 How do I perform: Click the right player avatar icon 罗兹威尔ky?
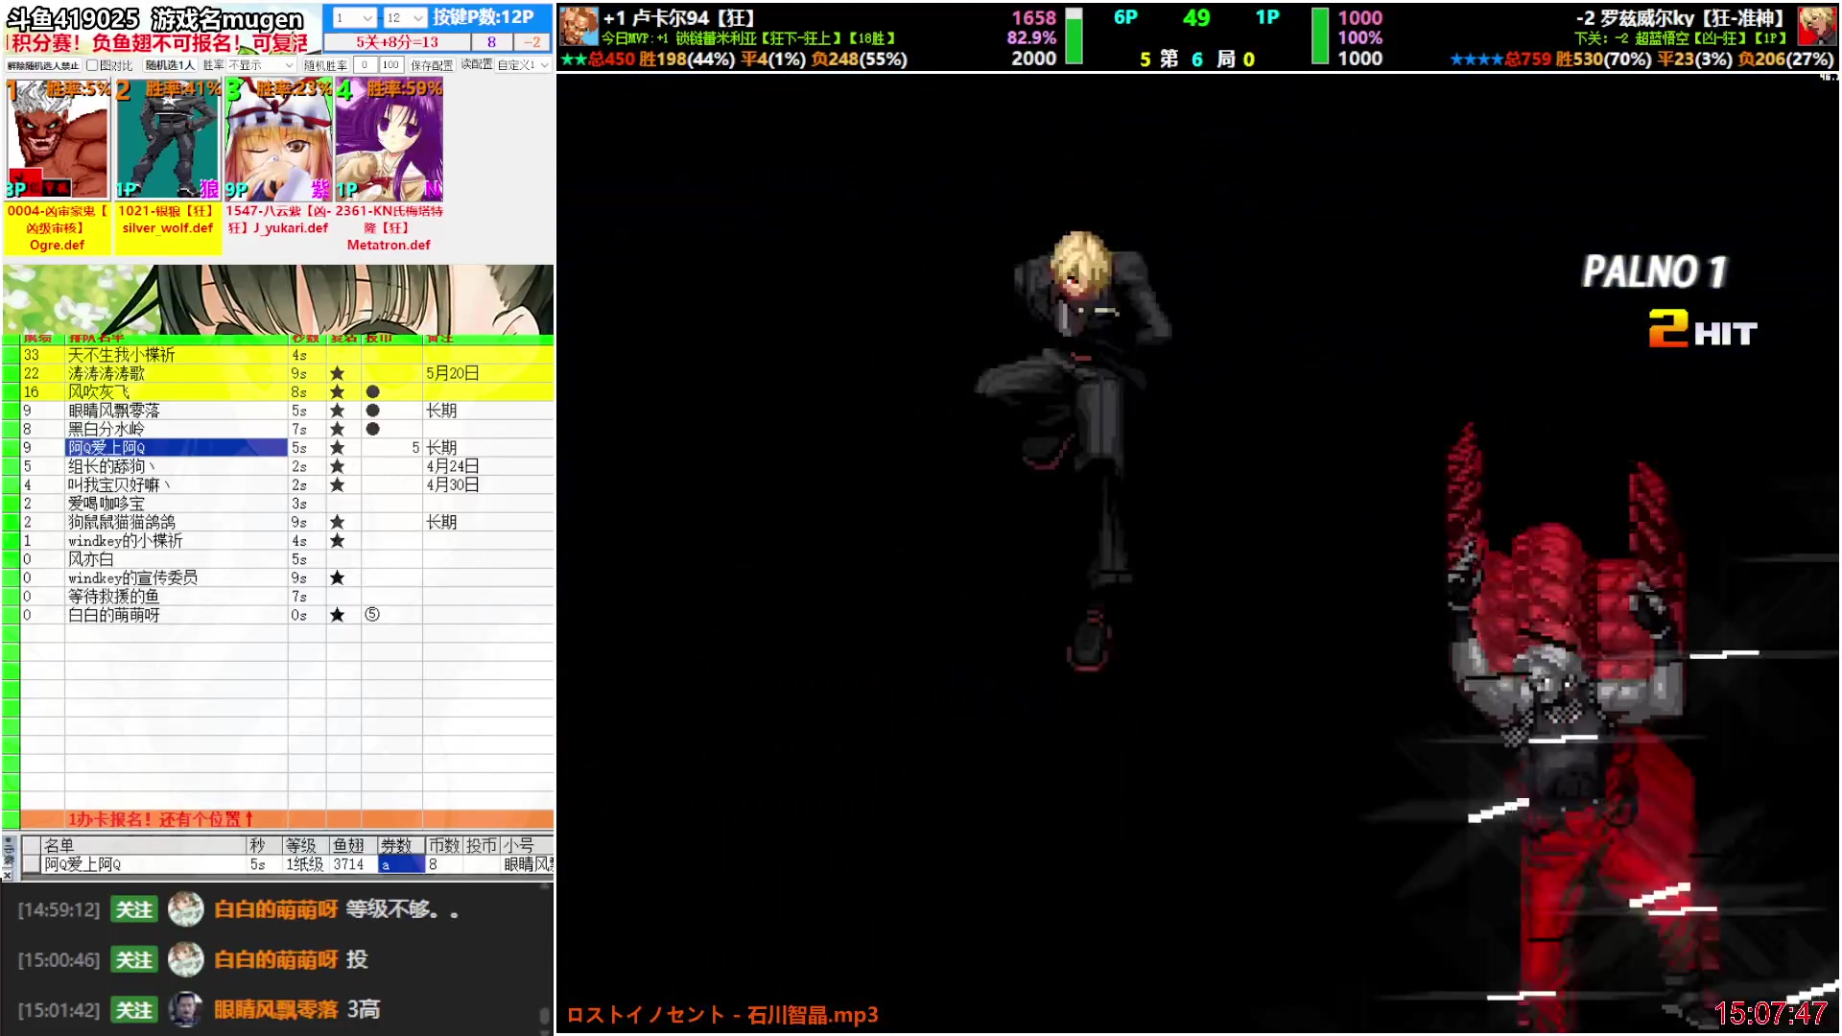click(1816, 27)
